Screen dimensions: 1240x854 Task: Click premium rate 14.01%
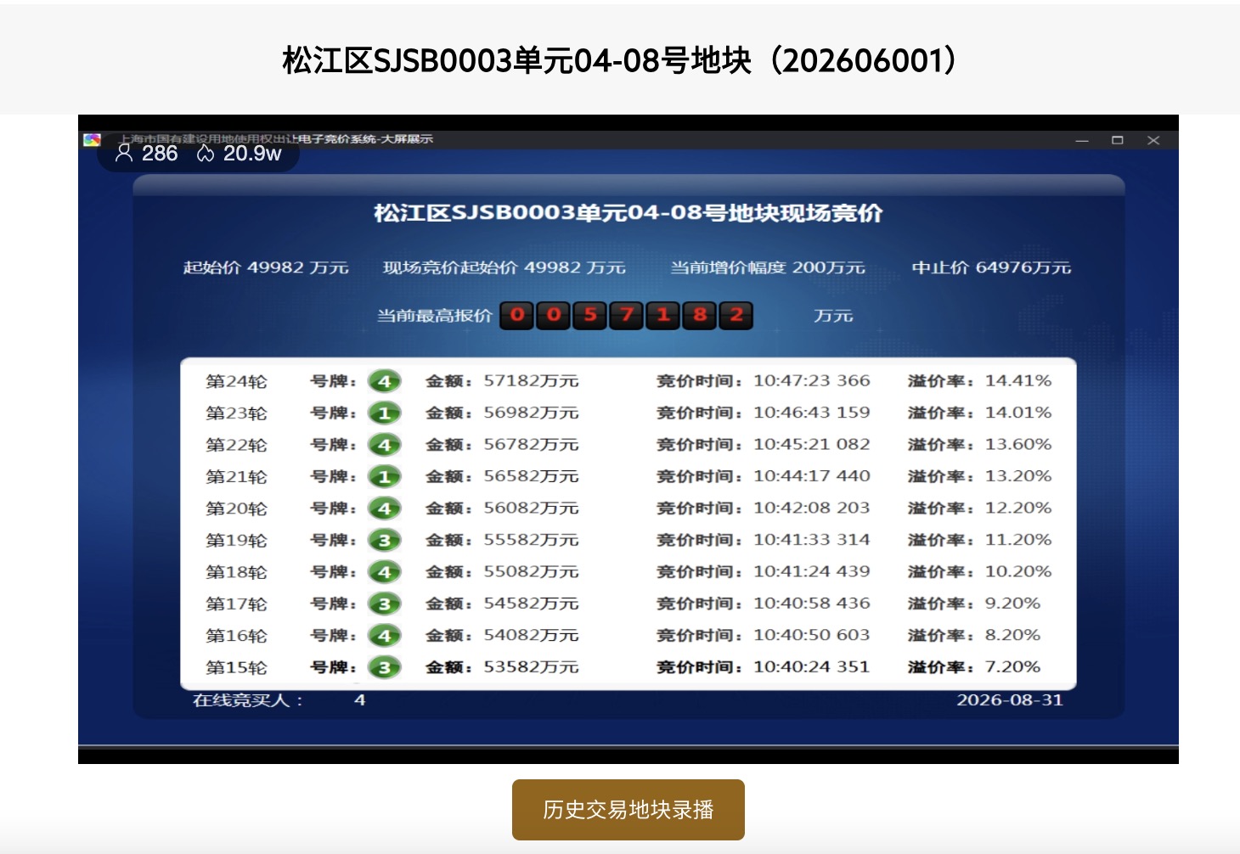1018,413
